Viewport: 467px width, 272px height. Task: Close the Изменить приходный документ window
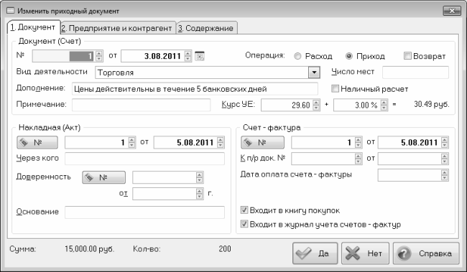[x=452, y=11]
